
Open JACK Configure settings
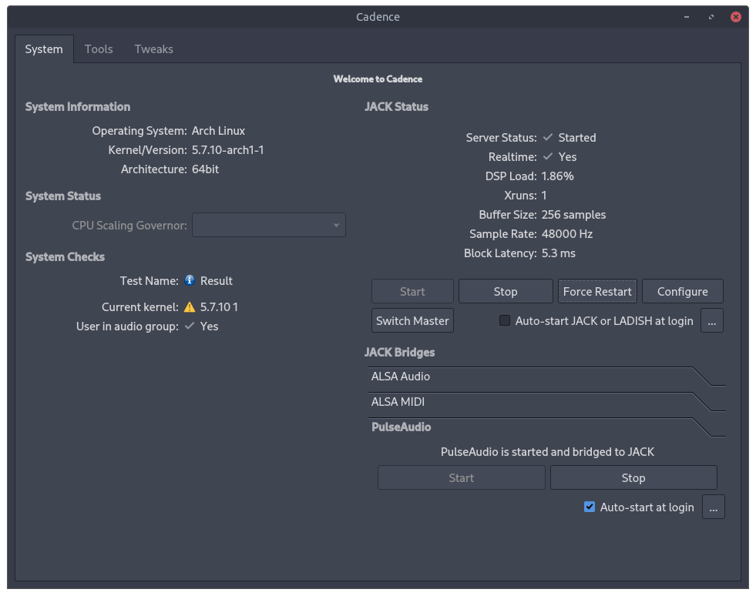pyautogui.click(x=682, y=292)
